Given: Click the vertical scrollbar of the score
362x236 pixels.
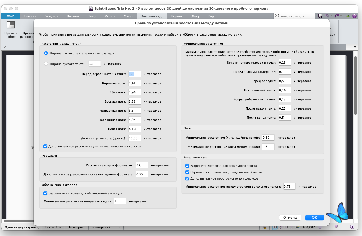Looking at the screenshot, I should (x=355, y=85).
